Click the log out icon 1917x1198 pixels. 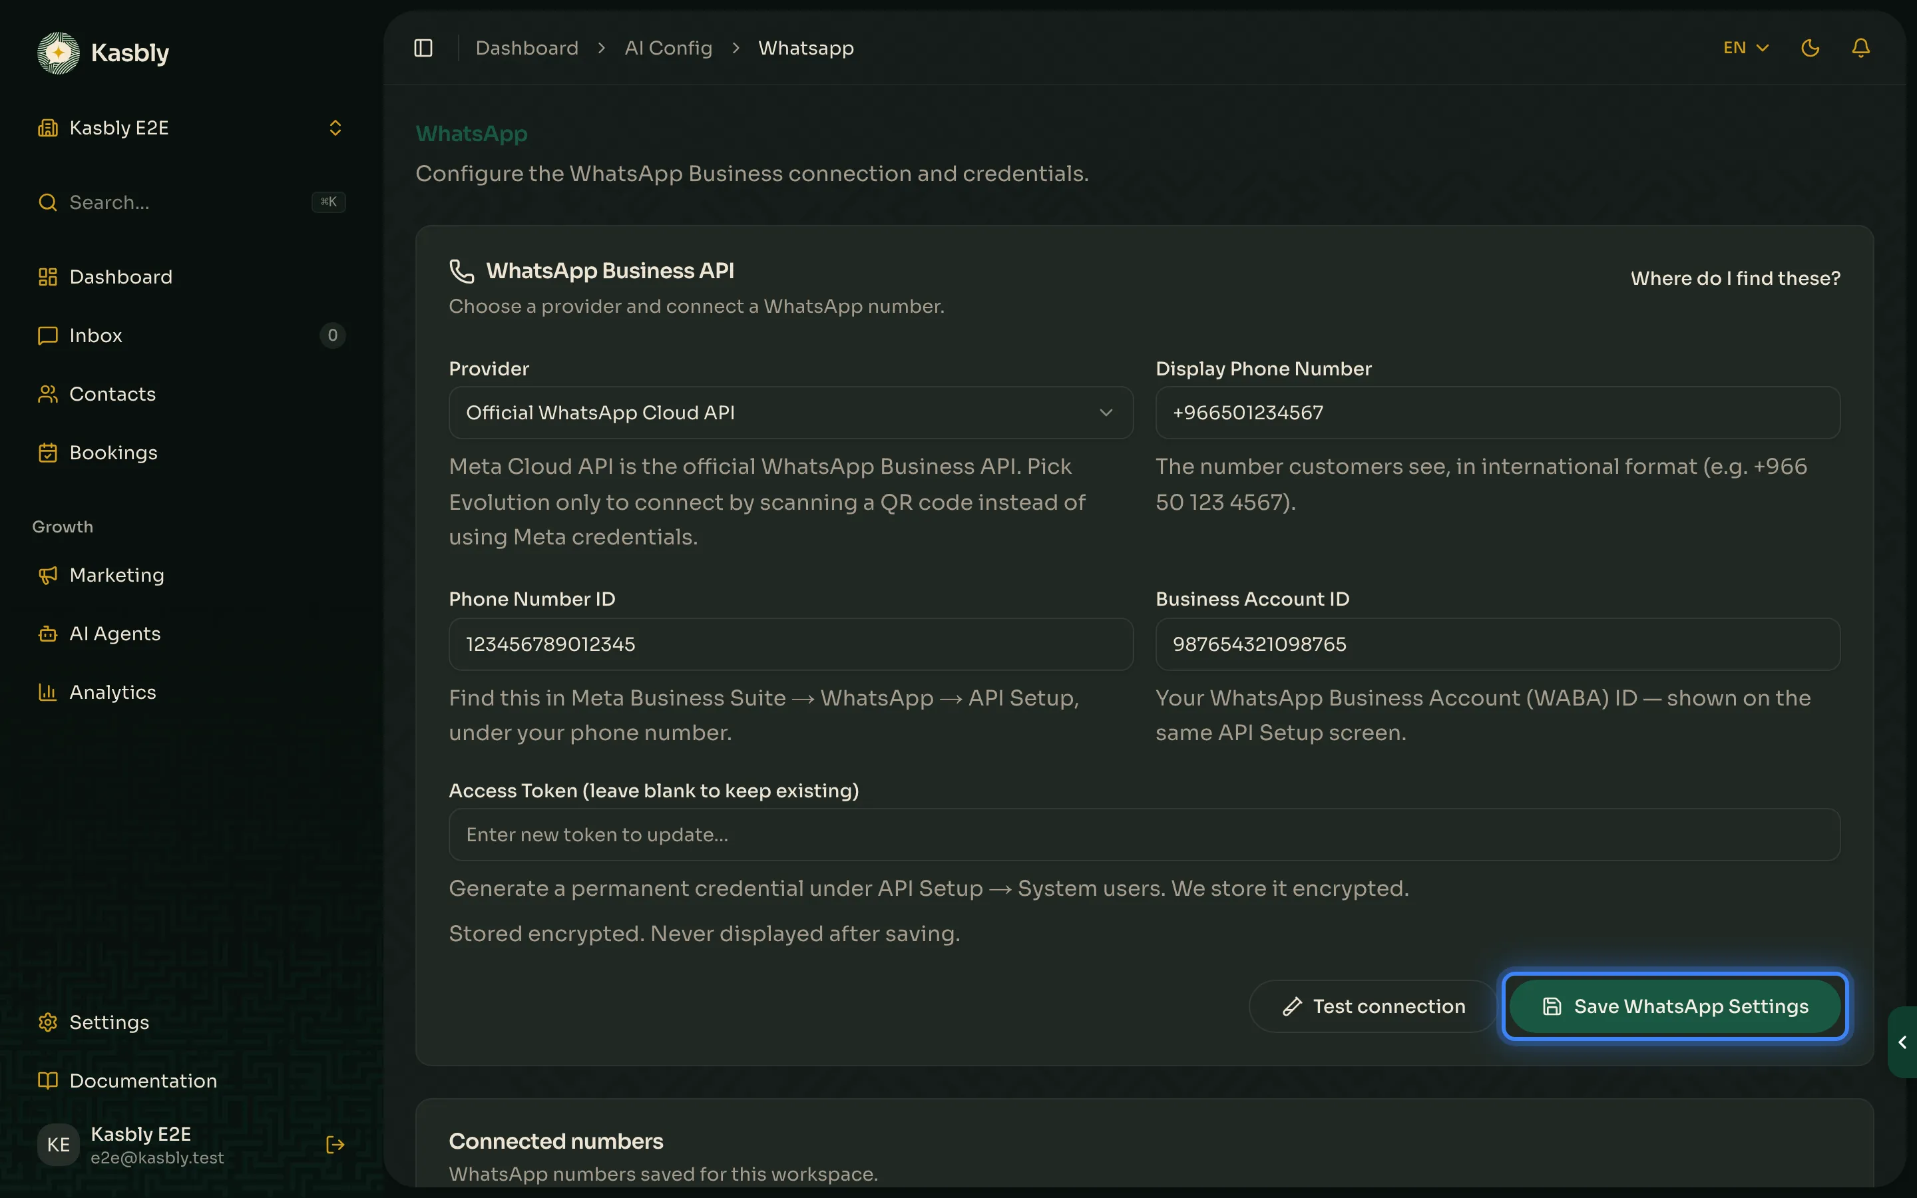[x=335, y=1145]
